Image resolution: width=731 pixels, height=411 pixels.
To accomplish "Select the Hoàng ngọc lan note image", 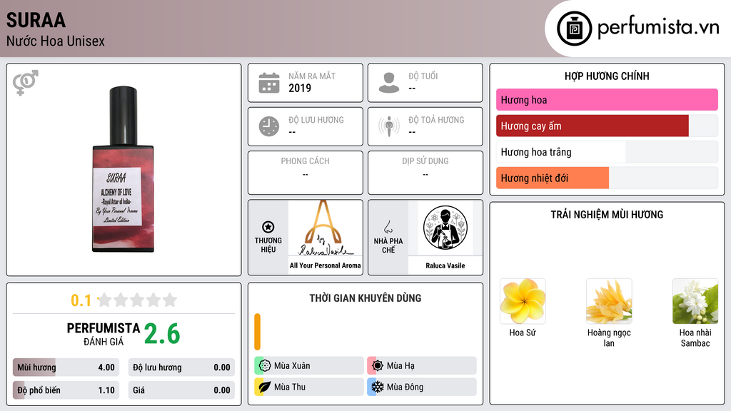I will tap(609, 302).
